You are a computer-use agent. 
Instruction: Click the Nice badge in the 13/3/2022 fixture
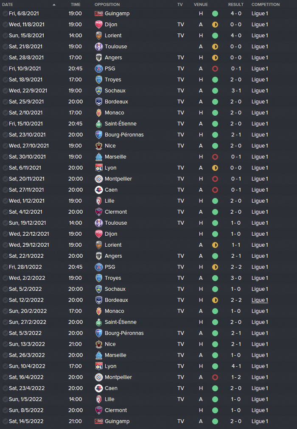click(x=98, y=344)
